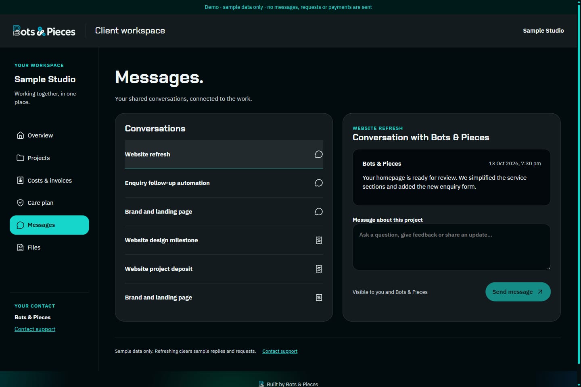Click the Built by Bots & Pieces footer link
The height and width of the screenshot is (387, 581).
pos(288,384)
